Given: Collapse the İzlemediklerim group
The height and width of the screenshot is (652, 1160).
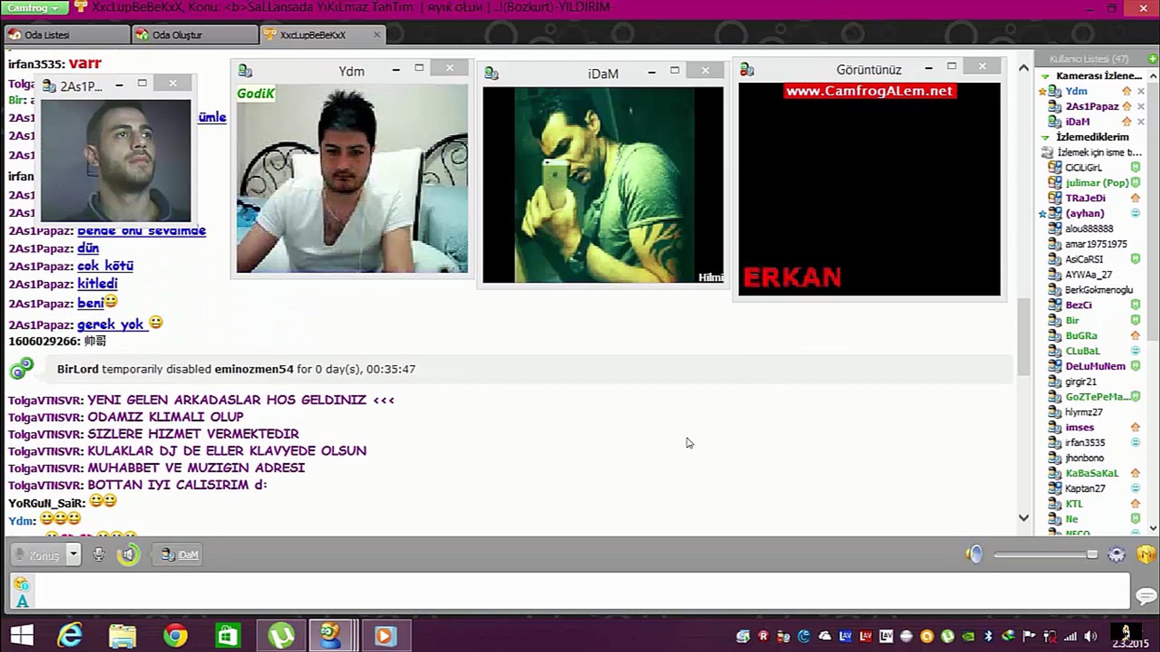Looking at the screenshot, I should click(1045, 138).
